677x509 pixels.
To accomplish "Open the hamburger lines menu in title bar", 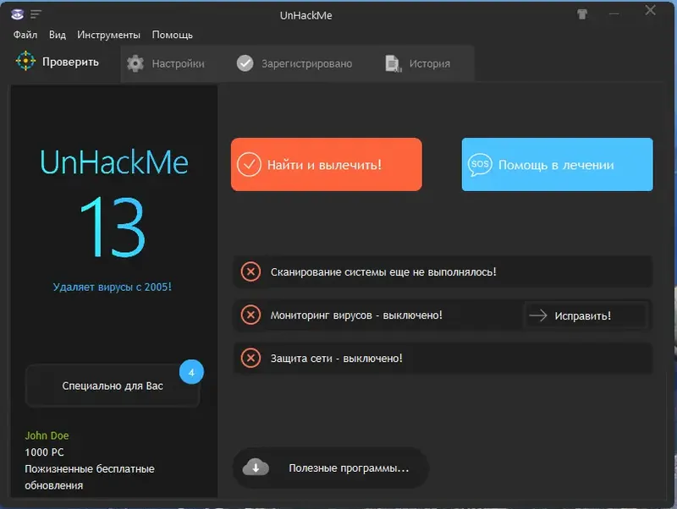I will [36, 14].
